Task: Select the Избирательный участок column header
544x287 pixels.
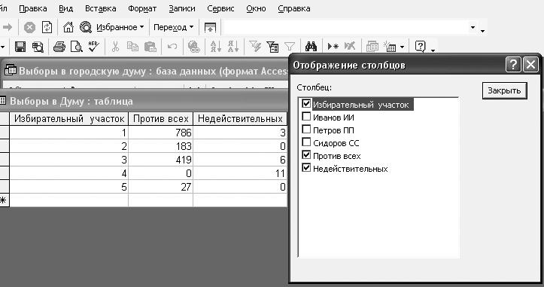Action: pyautogui.click(x=69, y=119)
